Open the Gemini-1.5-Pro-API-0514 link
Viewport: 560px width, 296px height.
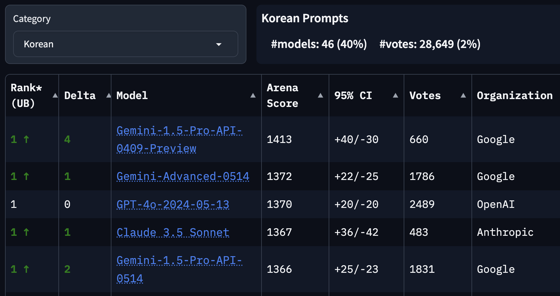point(179,269)
